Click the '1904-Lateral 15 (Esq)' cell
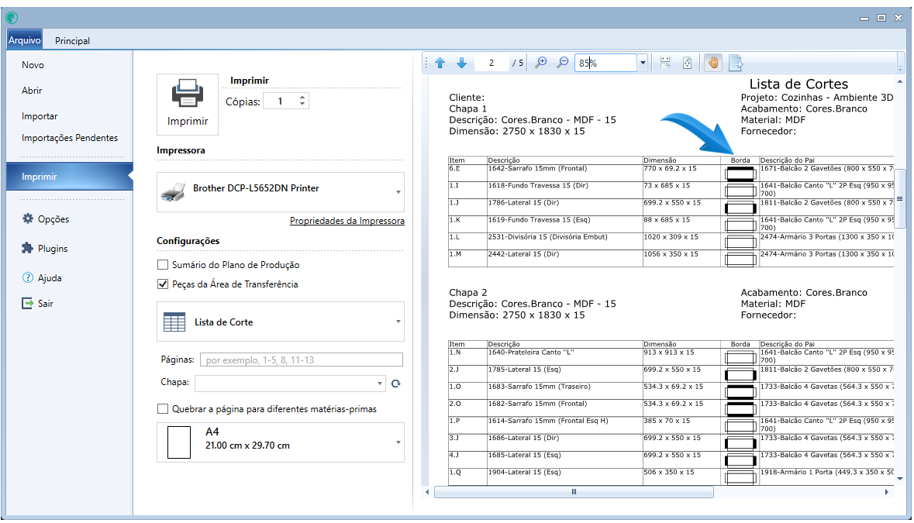Image resolution: width=914 pixels, height=523 pixels. tap(565, 477)
